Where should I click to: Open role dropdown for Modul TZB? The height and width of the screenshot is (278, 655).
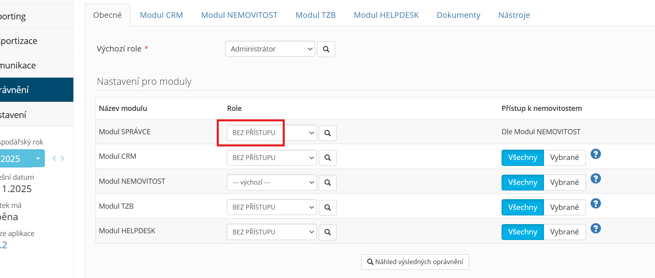[272, 207]
